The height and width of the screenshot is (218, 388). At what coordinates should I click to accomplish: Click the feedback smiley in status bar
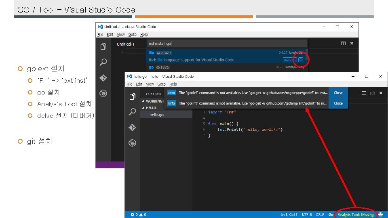coord(381,214)
